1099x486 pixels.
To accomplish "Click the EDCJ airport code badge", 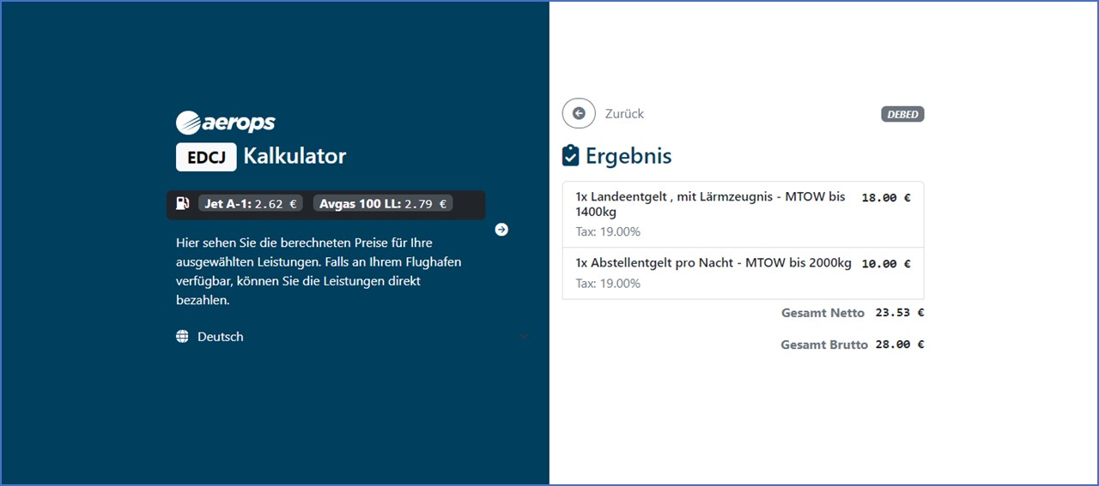I will tap(206, 157).
